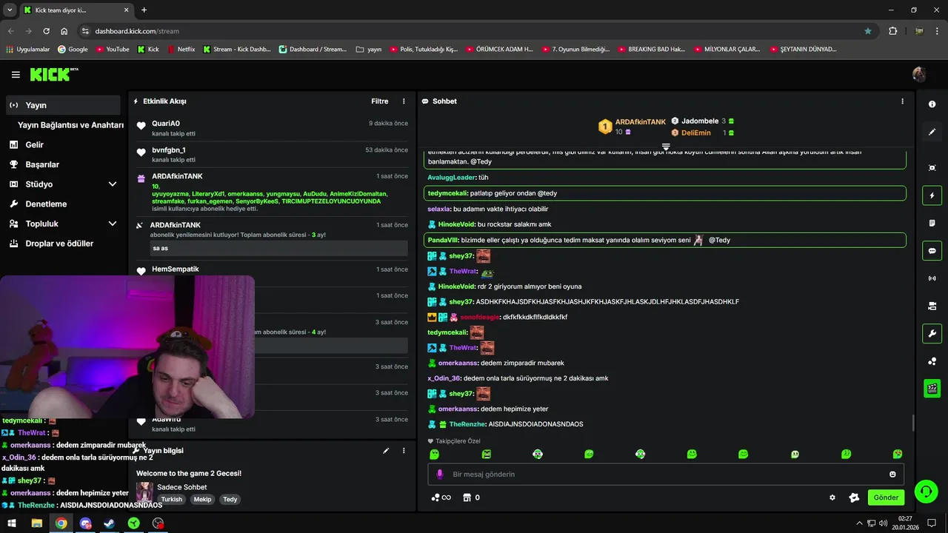Toggle the bookmark star in address bar
Screen dimensions: 948x533
868,31
